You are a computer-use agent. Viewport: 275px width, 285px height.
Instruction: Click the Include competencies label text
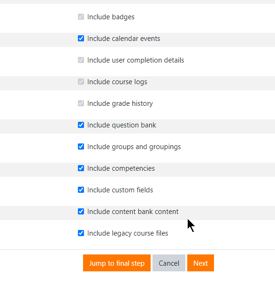point(121,168)
